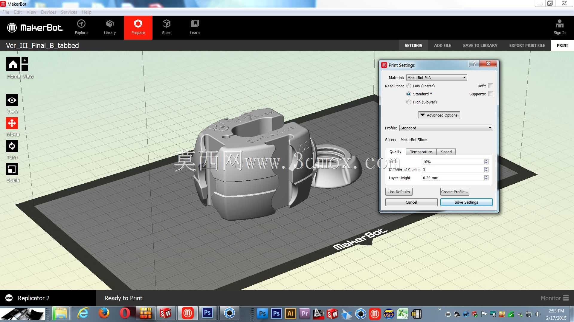Select the Scale tool
This screenshot has width=574, height=322.
(12, 169)
